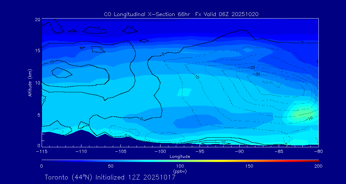Click the plot title mentioning CO Longitudinal X-Section
Viewport: 346px width, 184px height.
pyautogui.click(x=181, y=14)
